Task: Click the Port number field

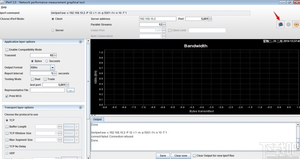Action: tap(197, 19)
